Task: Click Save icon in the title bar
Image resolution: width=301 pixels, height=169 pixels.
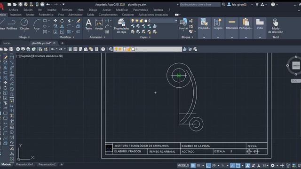Action: pyautogui.click(x=20, y=4)
